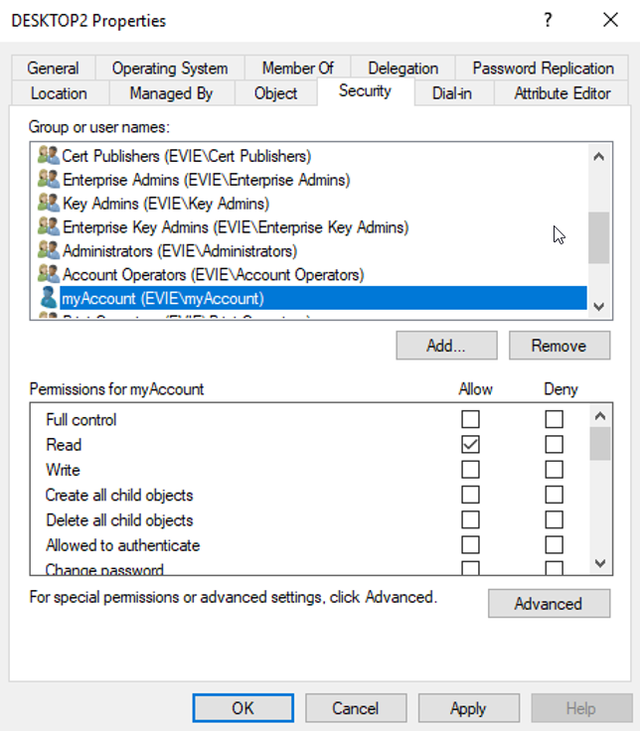Click the Enterprise Admins group icon

(x=48, y=180)
